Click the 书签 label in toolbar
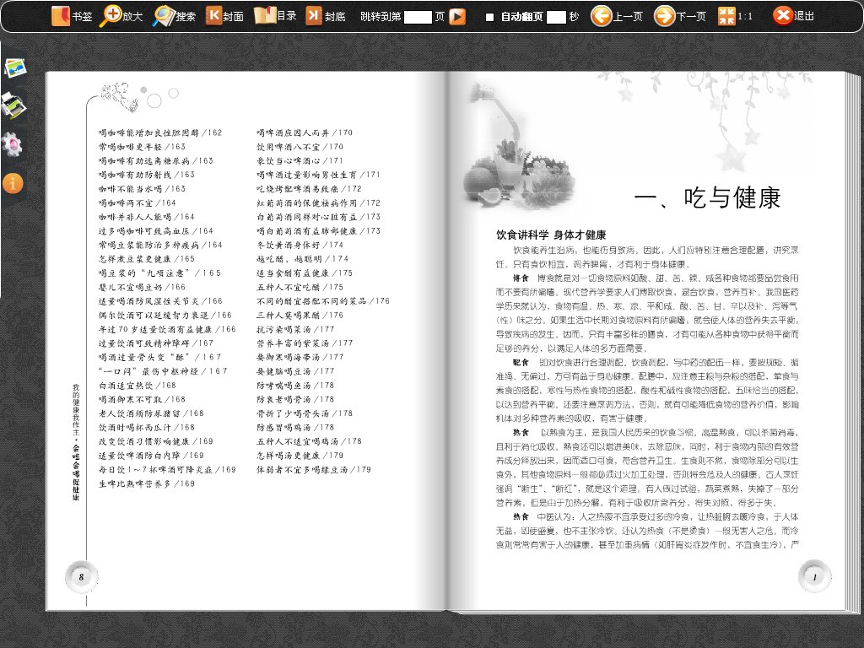 [x=82, y=17]
